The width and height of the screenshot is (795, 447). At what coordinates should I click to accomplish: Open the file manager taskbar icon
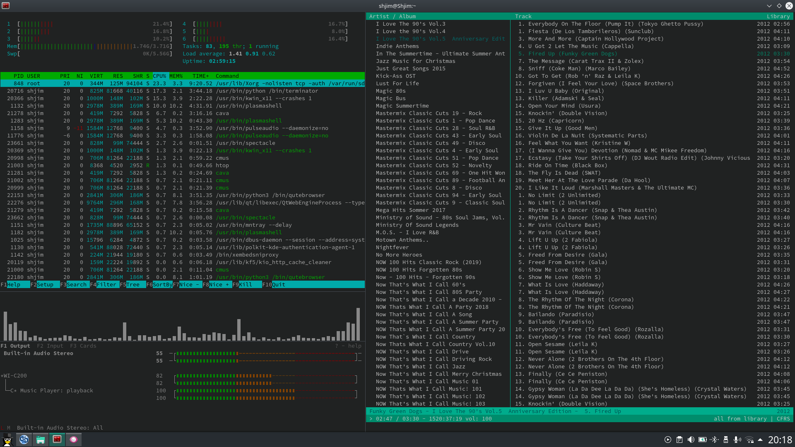point(41,440)
